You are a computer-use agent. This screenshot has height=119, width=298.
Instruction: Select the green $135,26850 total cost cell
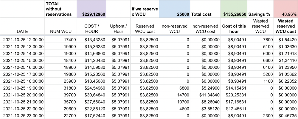pos(234,9)
